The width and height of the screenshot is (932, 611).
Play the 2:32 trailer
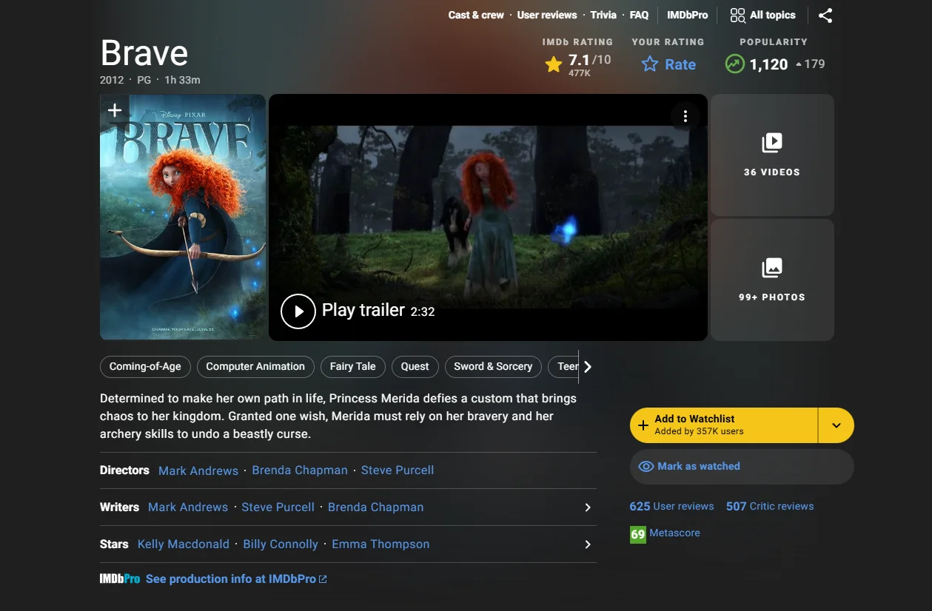point(298,311)
